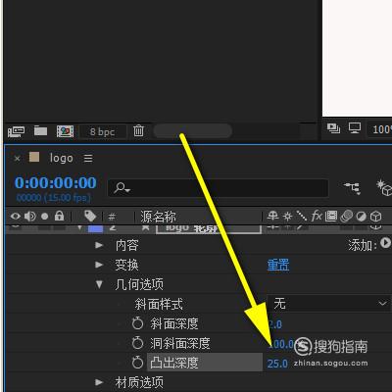The height and width of the screenshot is (392, 392).
Task: Select the 斜面深度 property name
Action: coord(174,323)
